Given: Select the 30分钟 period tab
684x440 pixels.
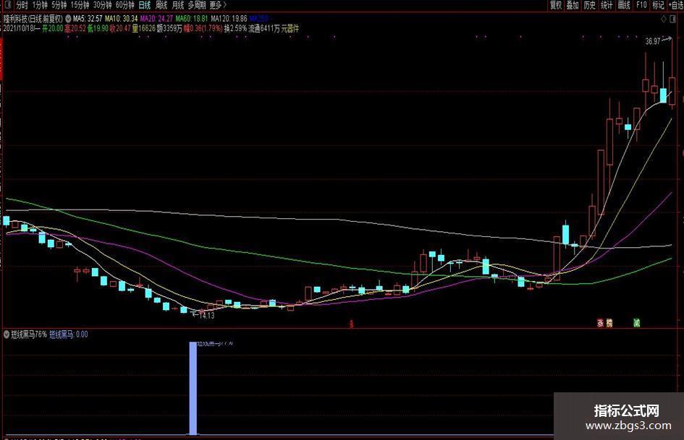Looking at the screenshot, I should [103, 5].
